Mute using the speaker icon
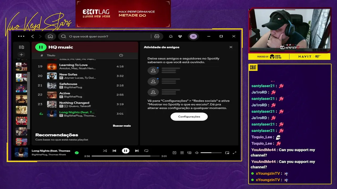The width and height of the screenshot is (337, 189). [197, 153]
